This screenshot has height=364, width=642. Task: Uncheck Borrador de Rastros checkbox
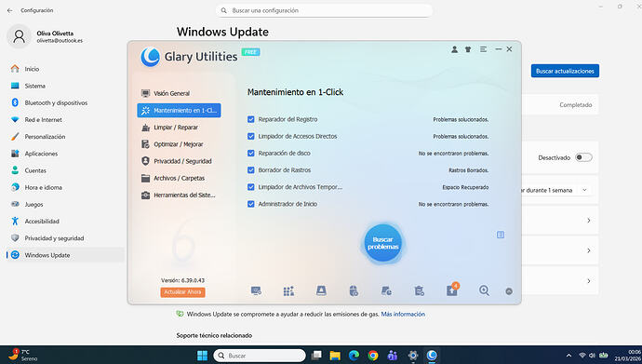[x=251, y=170]
